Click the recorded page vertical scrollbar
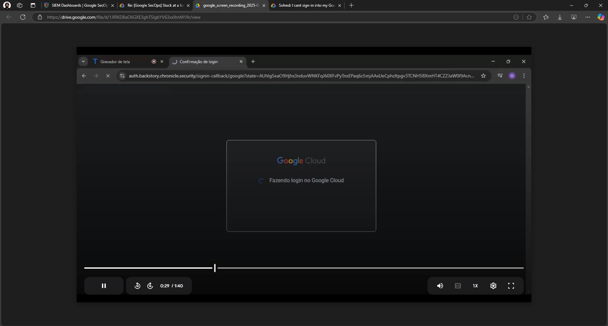Screen dimensions: 608x326 (x=528, y=189)
